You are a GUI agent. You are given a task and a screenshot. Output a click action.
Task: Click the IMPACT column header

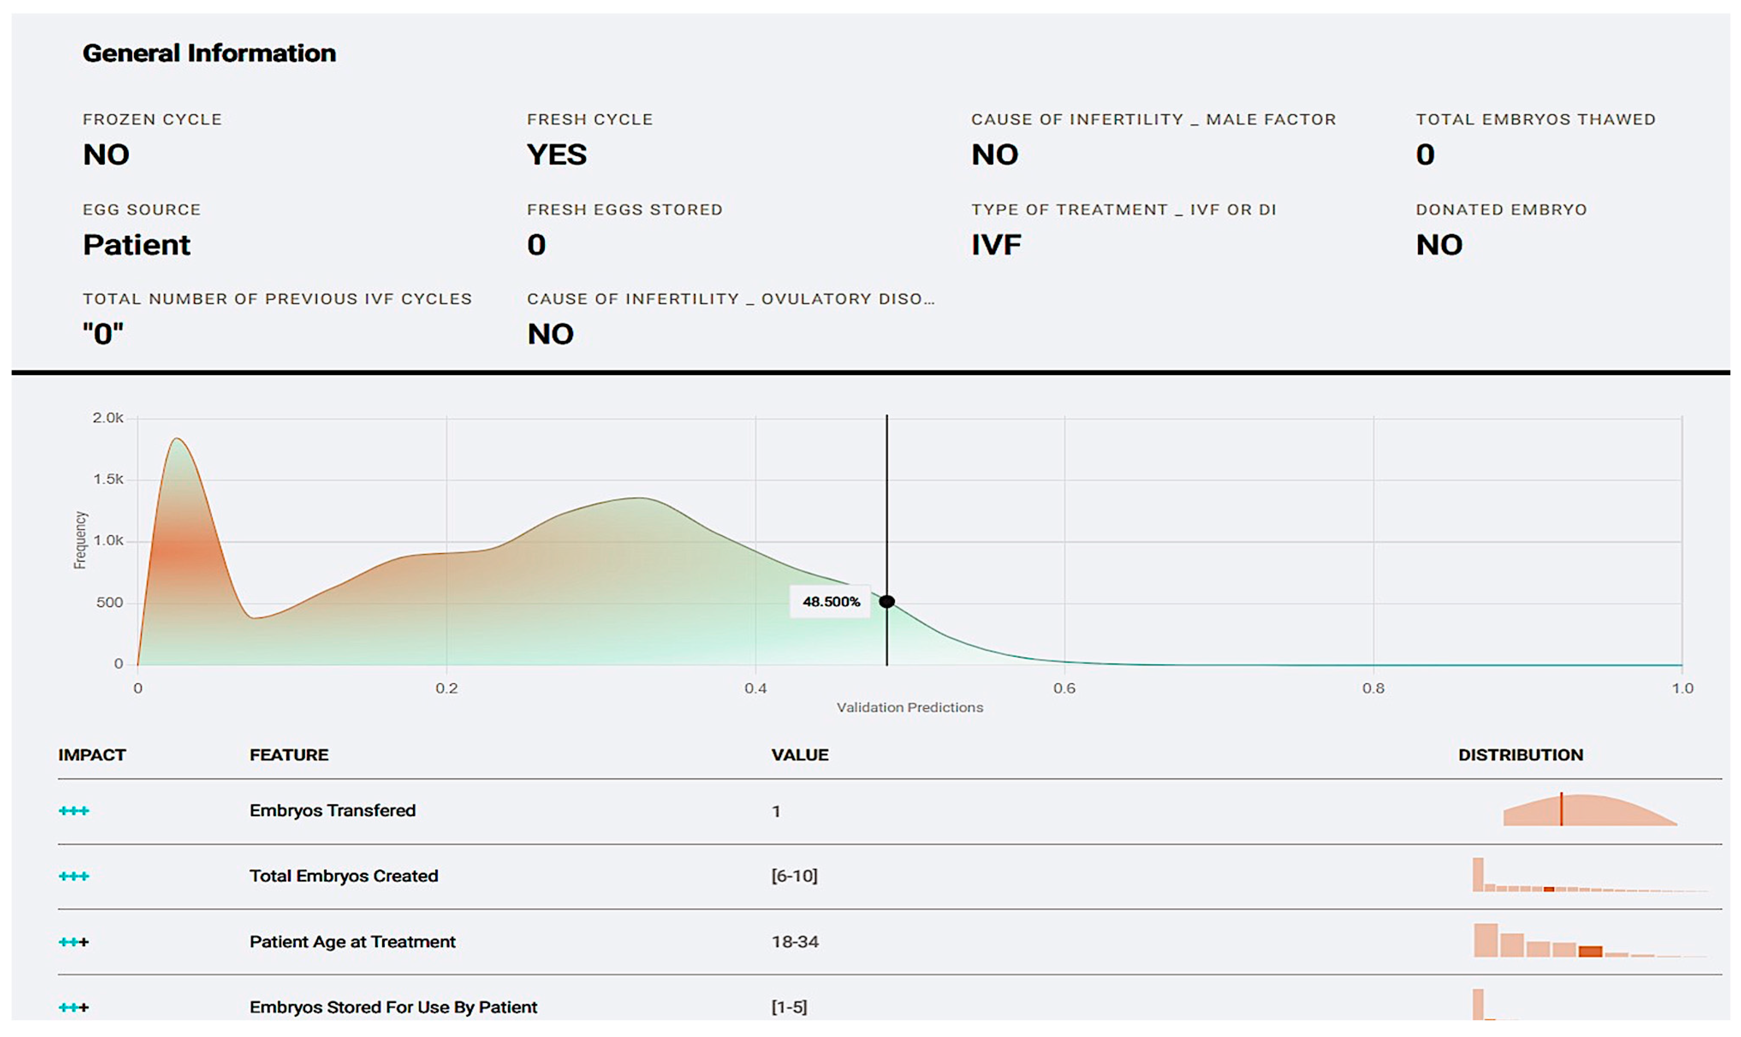pos(92,755)
